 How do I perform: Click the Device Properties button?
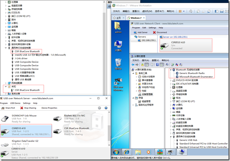(49, 108)
